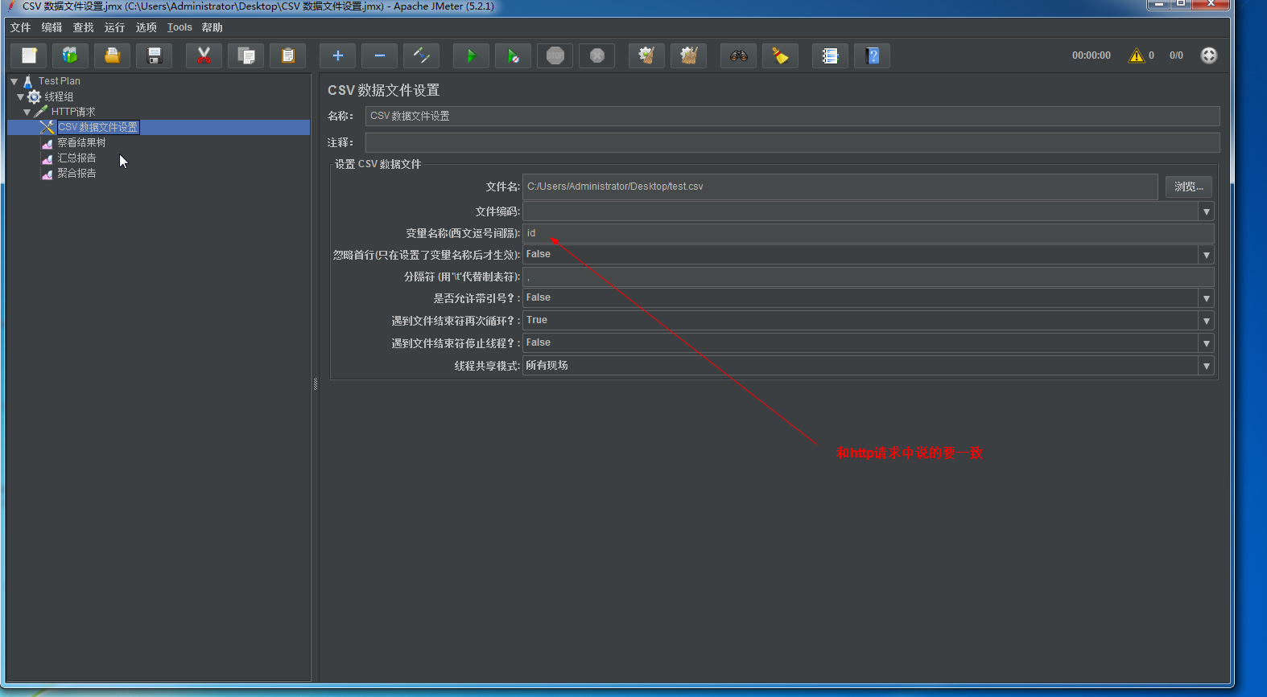Open the 线程共享模式 dropdown
1267x697 pixels.
click(x=1206, y=366)
